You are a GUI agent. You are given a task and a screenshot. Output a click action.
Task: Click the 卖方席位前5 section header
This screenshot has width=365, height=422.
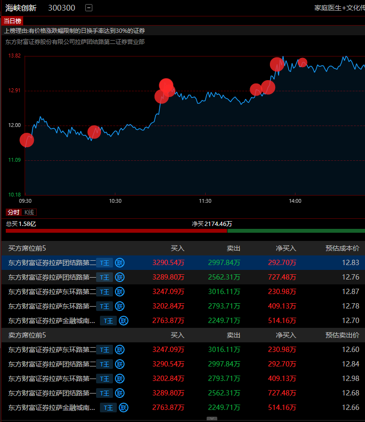click(27, 335)
